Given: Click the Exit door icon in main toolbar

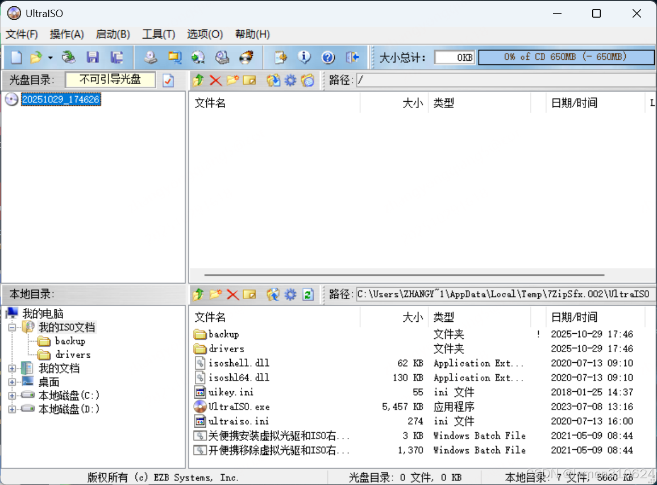Looking at the screenshot, I should [352, 57].
